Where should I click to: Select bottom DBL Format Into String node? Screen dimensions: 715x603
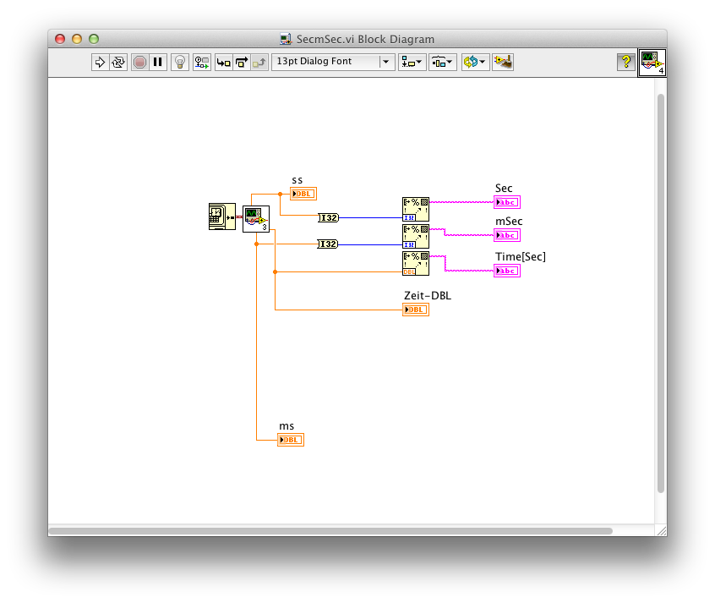click(x=416, y=263)
